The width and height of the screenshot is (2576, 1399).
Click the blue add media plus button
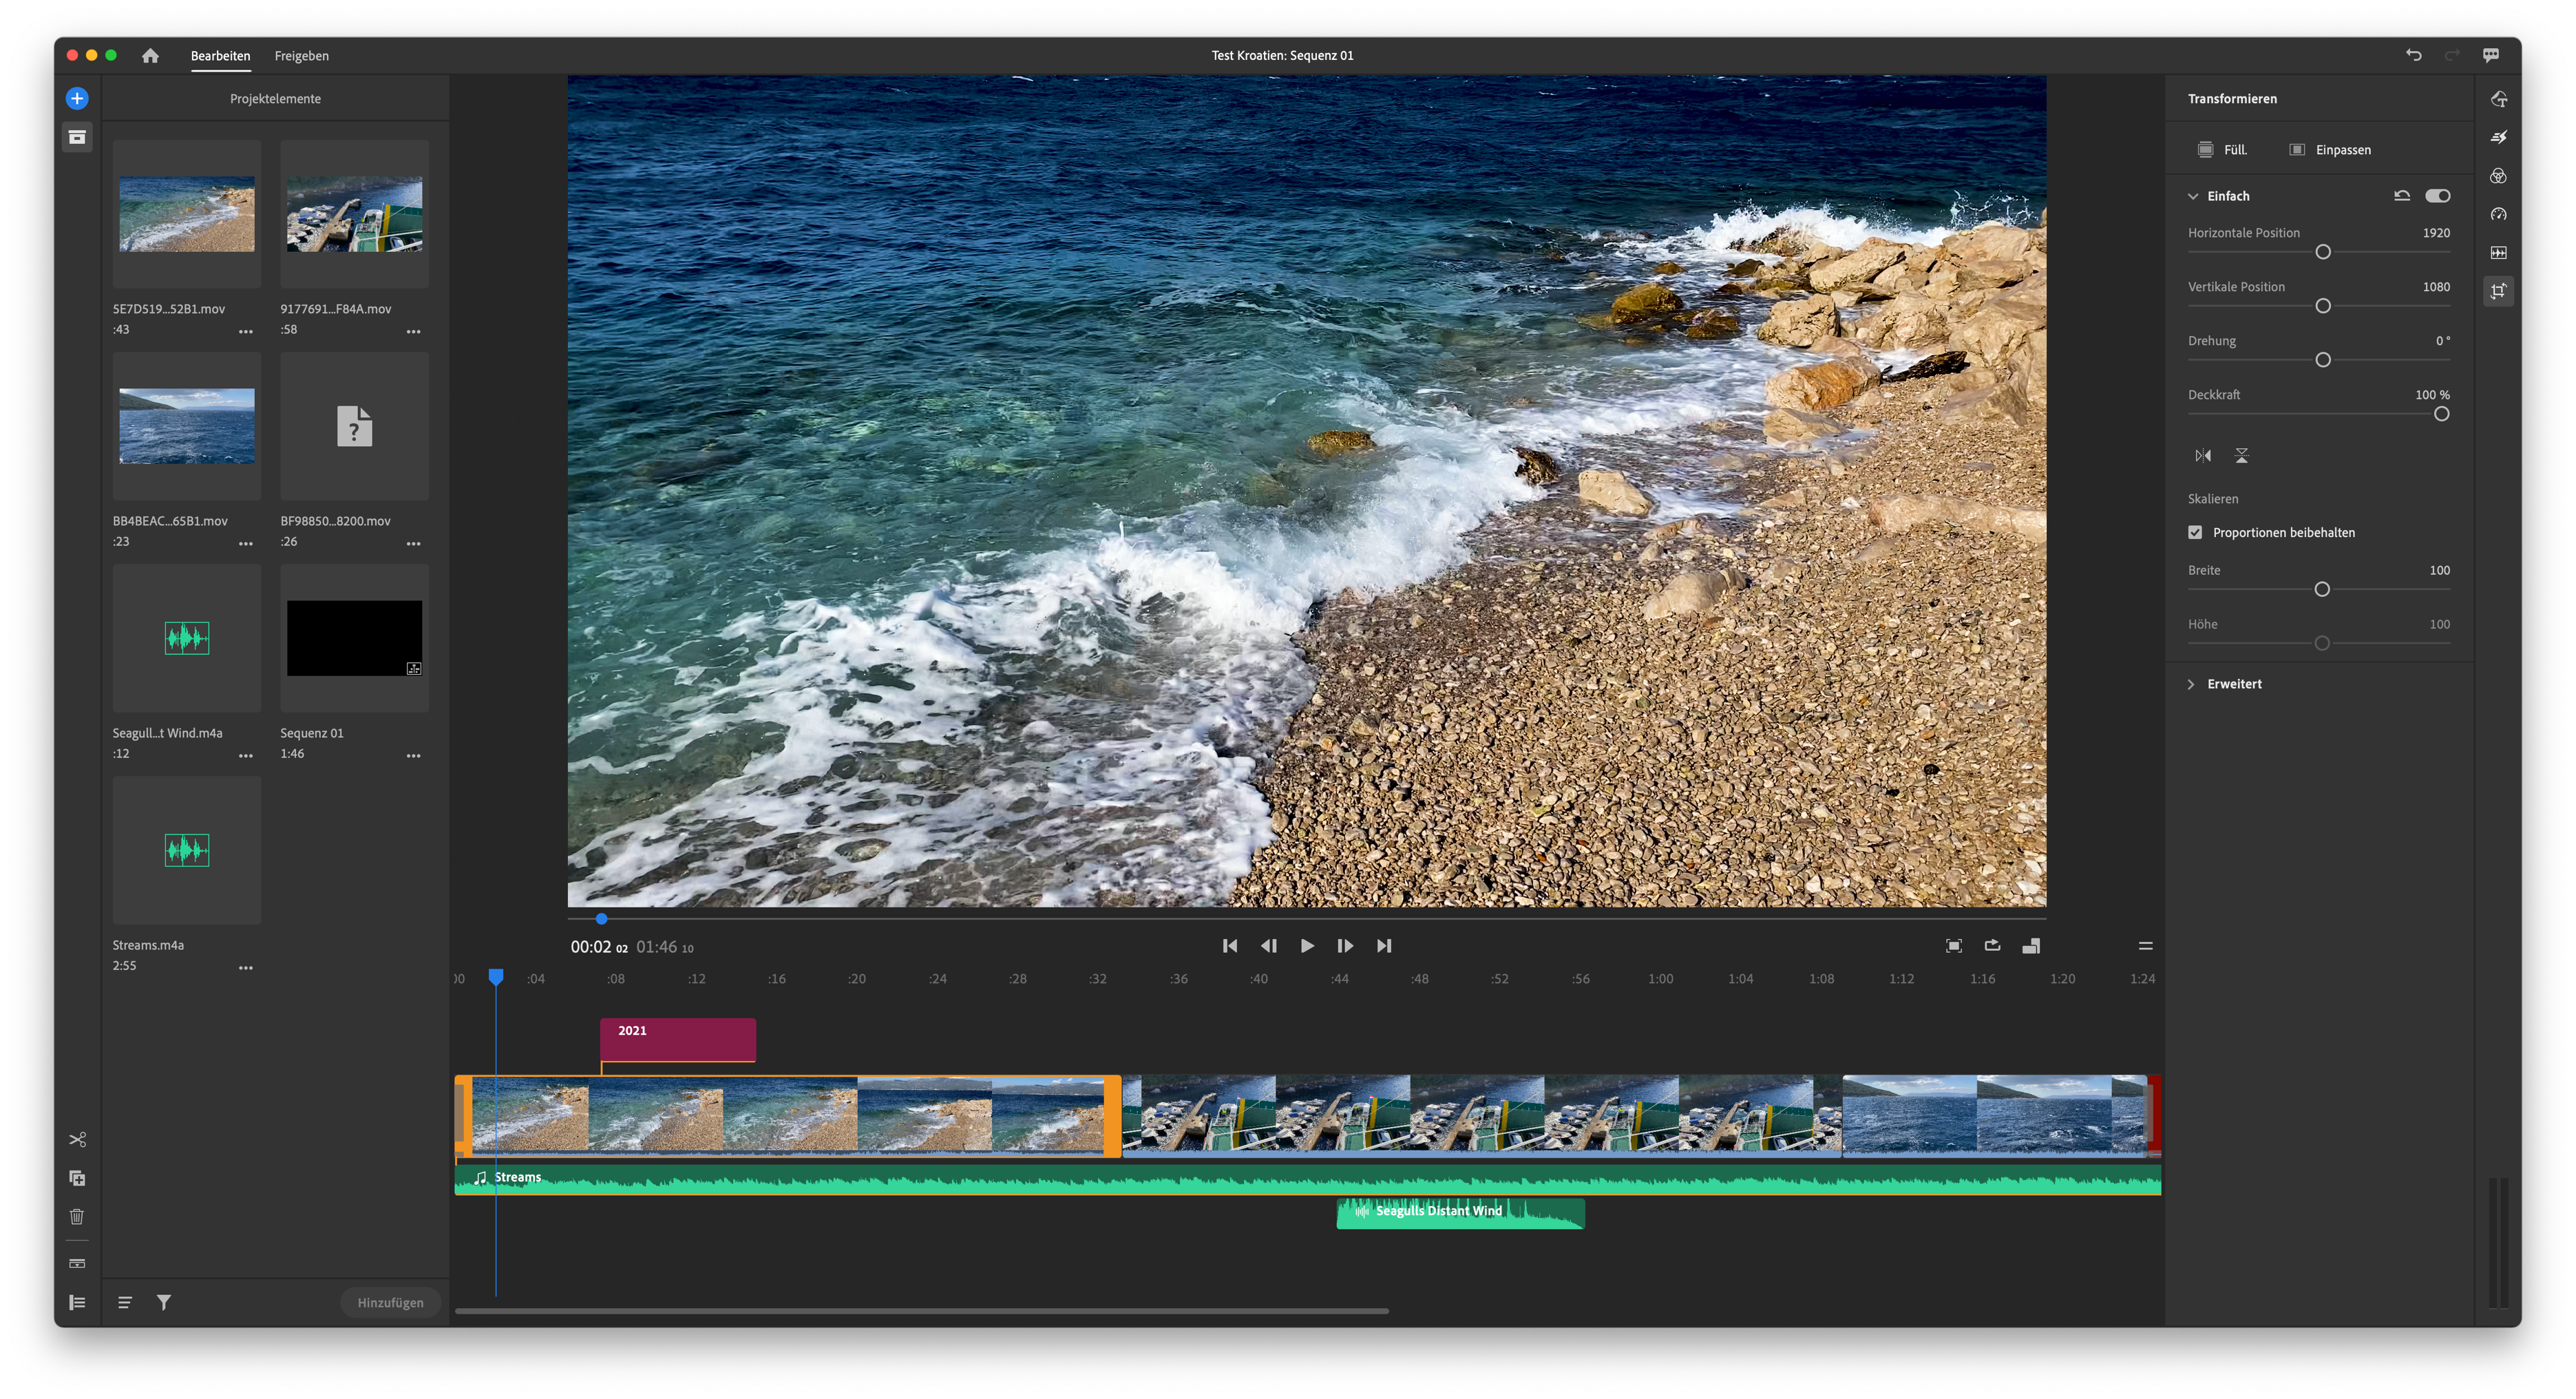77,98
